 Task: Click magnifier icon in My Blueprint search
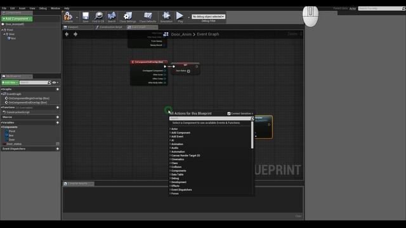click(49, 82)
